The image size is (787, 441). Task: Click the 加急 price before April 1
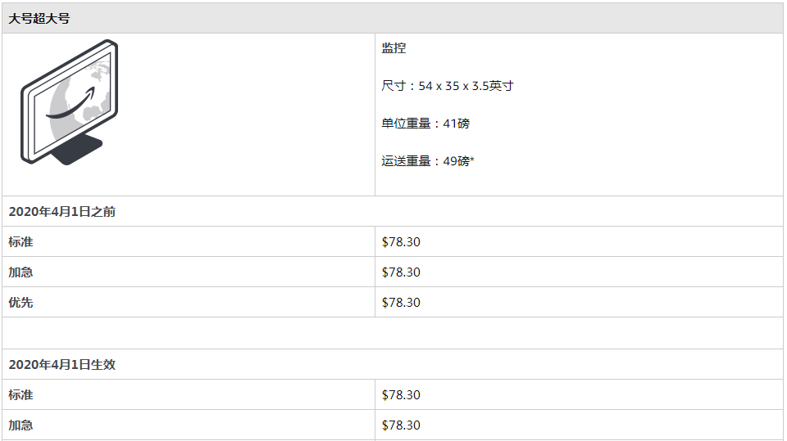(x=401, y=272)
